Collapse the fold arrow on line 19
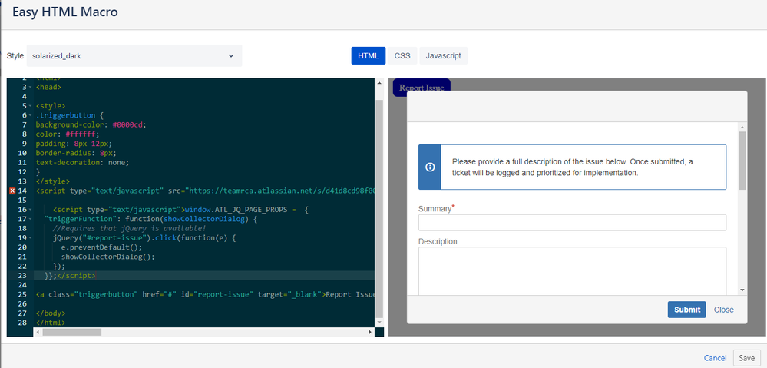Screen dimensions: 767x368 tap(31, 238)
